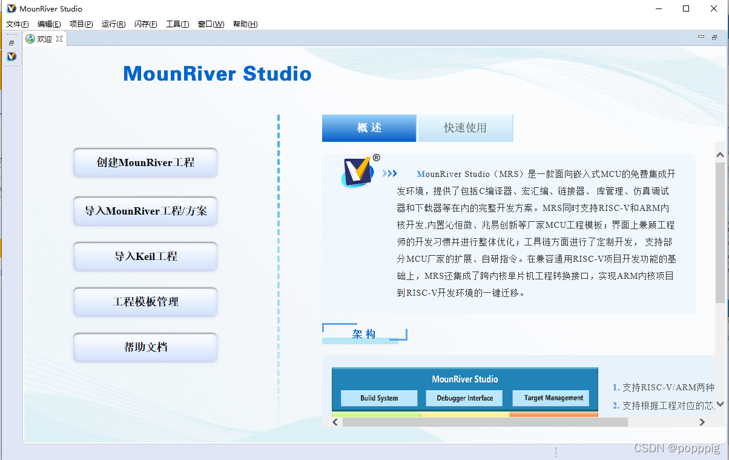This screenshot has height=460, width=729.
Task: Click the horizontal scroll right arrow
Action: pos(702,422)
